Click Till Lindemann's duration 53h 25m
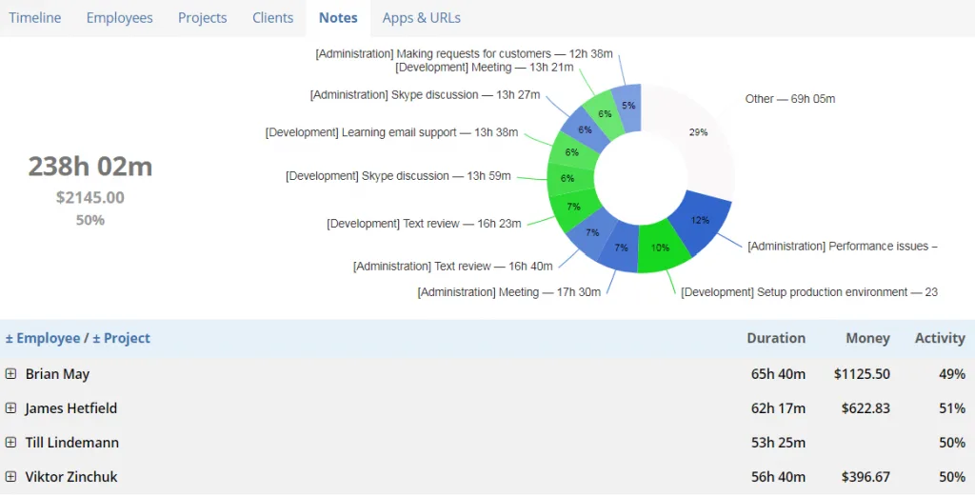This screenshot has height=496, width=975. pos(778,443)
